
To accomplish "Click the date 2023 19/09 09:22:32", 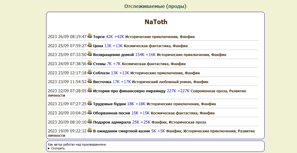I will 67,131.
